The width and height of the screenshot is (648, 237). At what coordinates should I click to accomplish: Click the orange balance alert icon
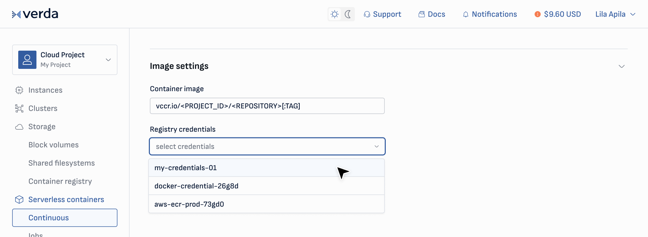coord(538,14)
